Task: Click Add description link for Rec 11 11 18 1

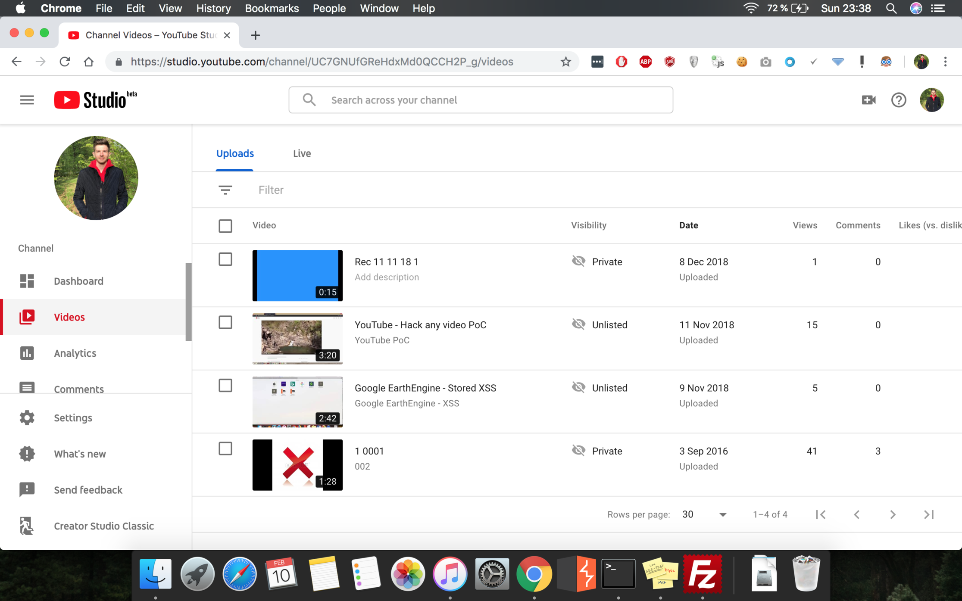Action: (386, 276)
